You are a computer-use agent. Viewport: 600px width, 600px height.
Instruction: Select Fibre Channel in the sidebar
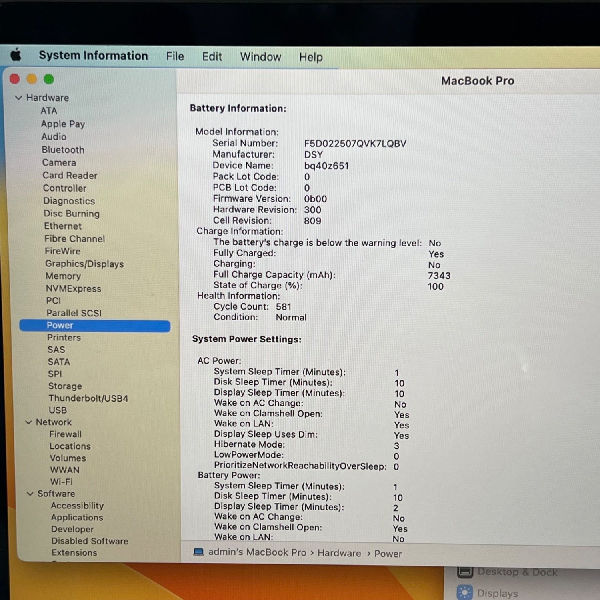(74, 239)
